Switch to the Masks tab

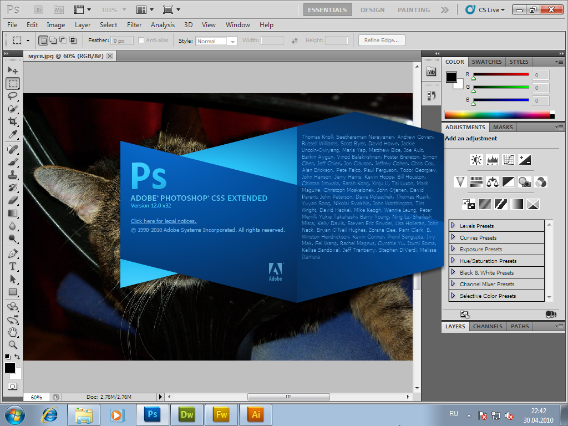[503, 127]
